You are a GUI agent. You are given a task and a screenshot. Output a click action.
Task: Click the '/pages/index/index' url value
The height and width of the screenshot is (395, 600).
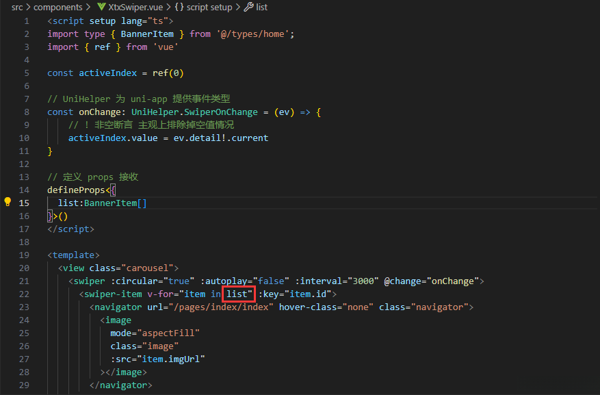[x=221, y=307]
